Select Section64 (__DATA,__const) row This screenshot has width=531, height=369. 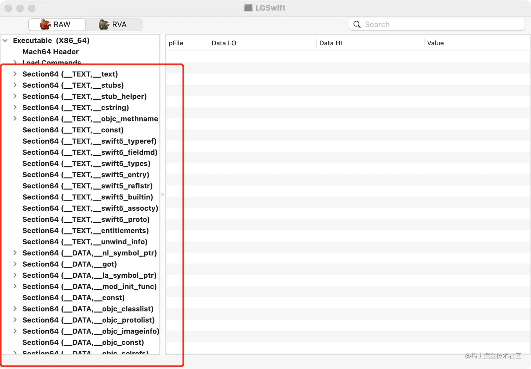tap(80, 298)
